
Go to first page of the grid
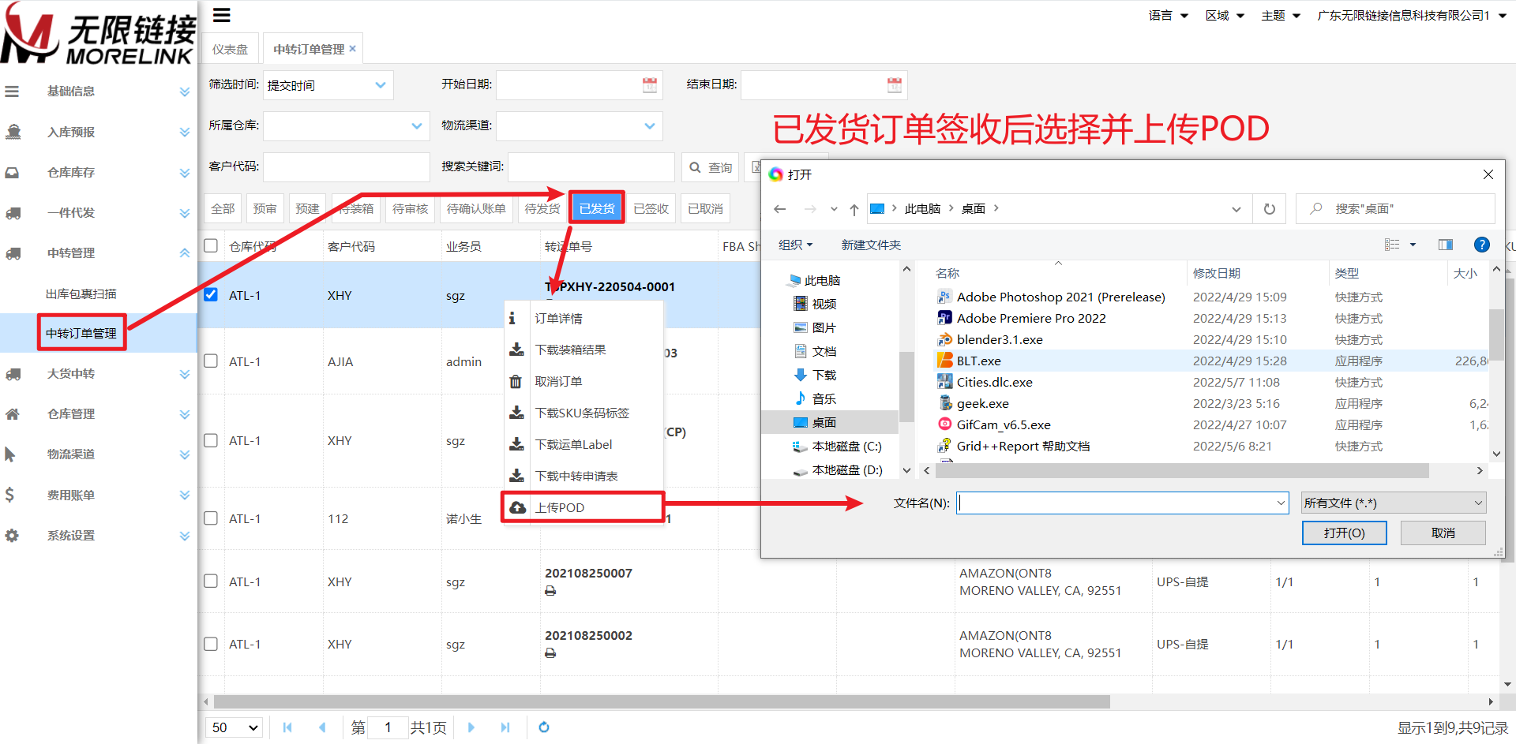pyautogui.click(x=287, y=727)
